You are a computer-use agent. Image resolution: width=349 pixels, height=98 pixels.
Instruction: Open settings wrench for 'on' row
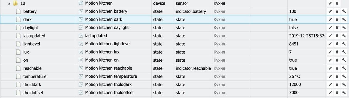344,60
